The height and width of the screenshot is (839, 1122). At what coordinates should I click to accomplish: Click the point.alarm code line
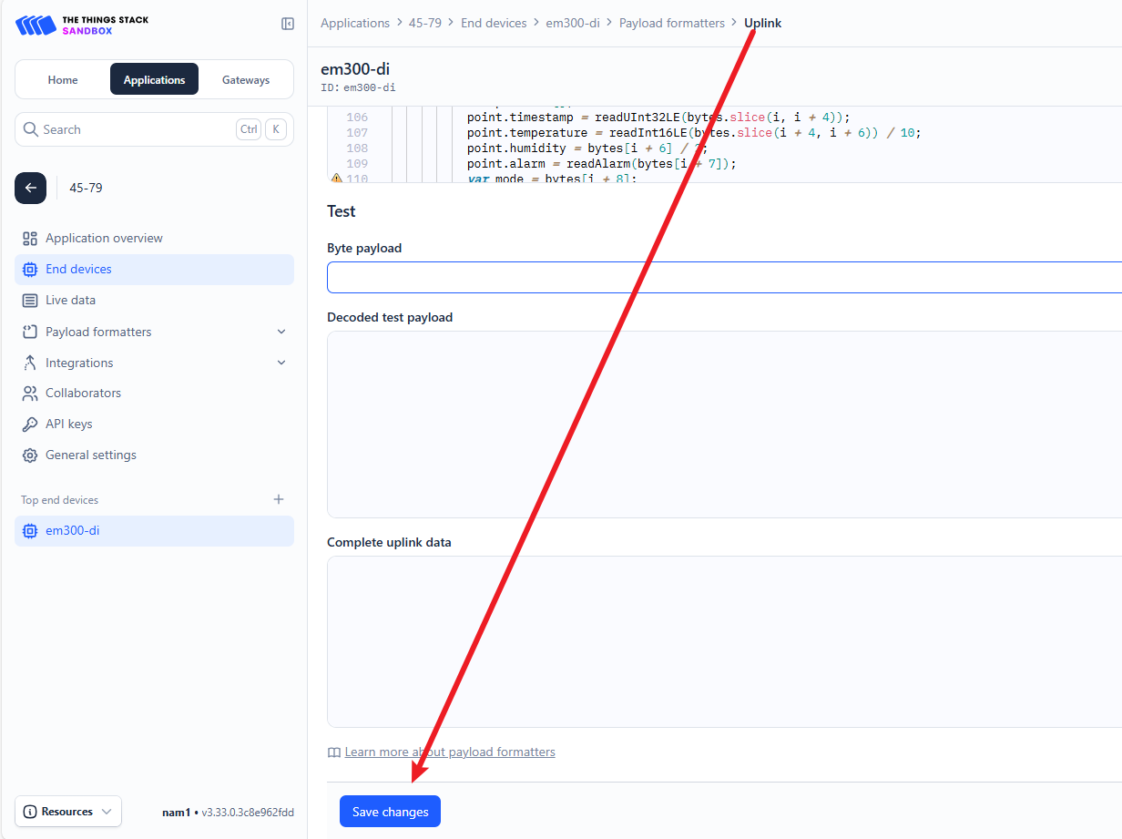[x=601, y=164]
